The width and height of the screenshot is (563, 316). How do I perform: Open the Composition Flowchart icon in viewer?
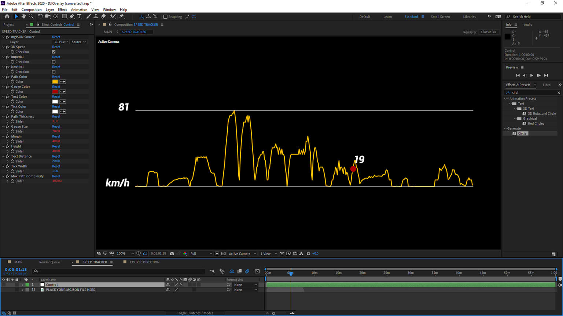tap(301, 253)
